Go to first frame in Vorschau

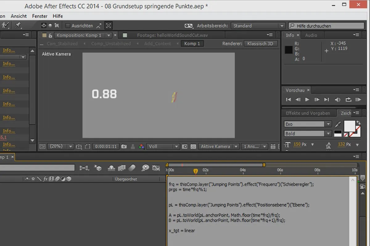coord(289,99)
